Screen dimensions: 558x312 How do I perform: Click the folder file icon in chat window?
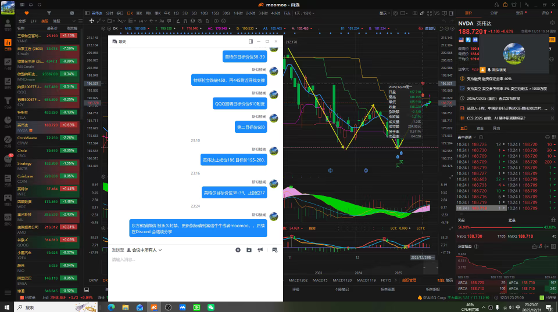point(249,250)
